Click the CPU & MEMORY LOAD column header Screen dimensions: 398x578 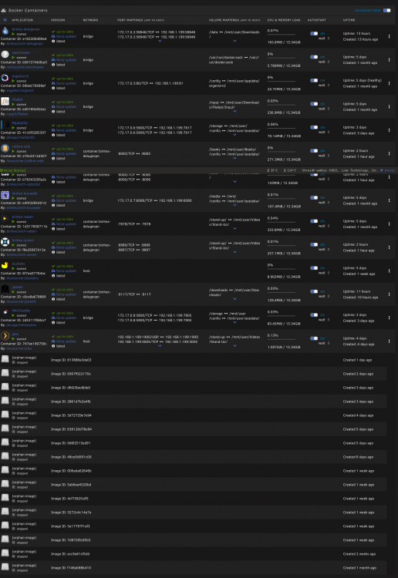pos(284,20)
